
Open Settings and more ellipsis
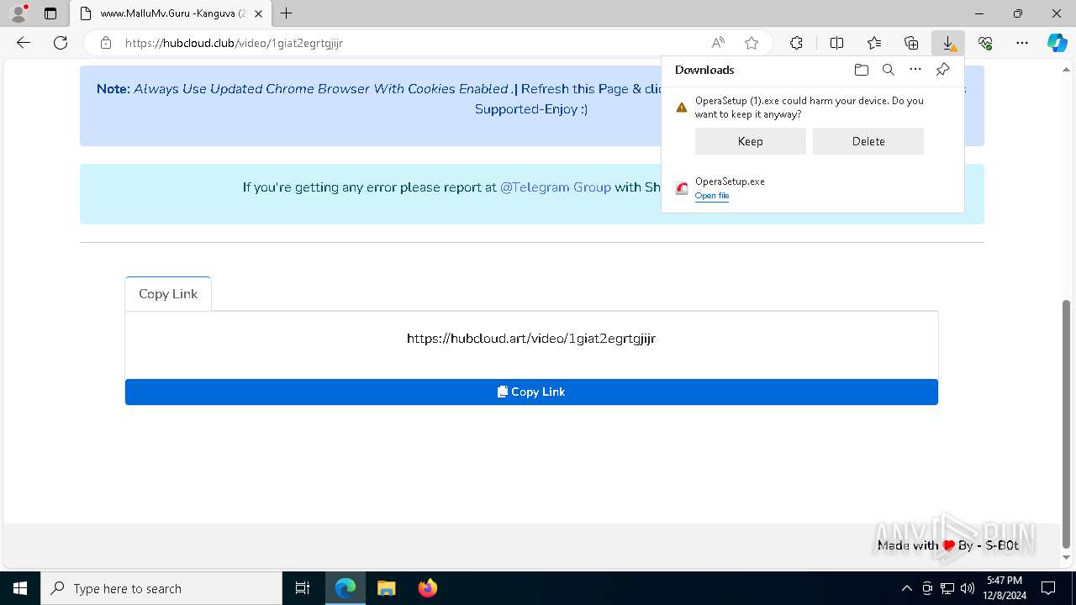click(x=1022, y=43)
